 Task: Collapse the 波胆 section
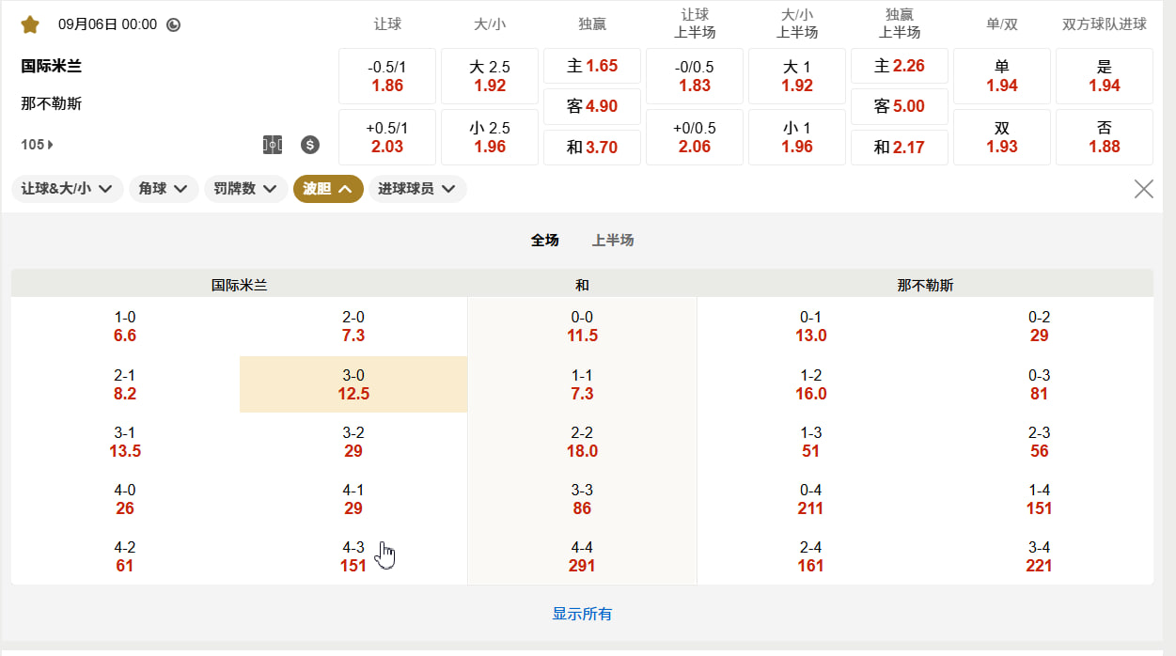point(328,189)
